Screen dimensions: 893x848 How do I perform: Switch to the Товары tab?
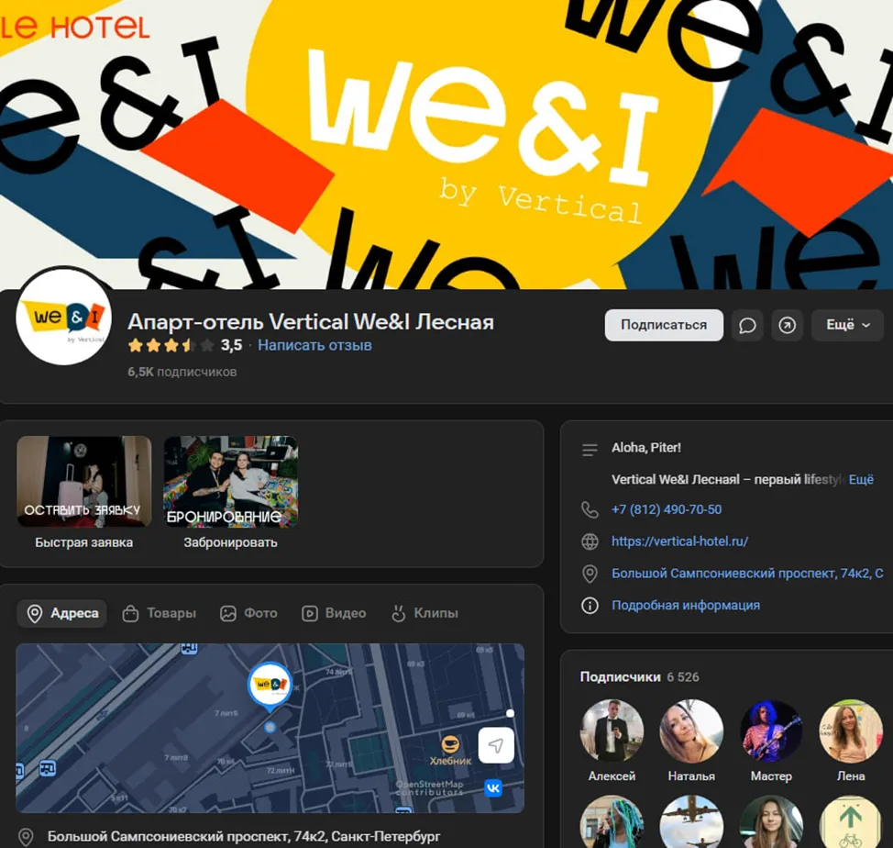point(160,613)
